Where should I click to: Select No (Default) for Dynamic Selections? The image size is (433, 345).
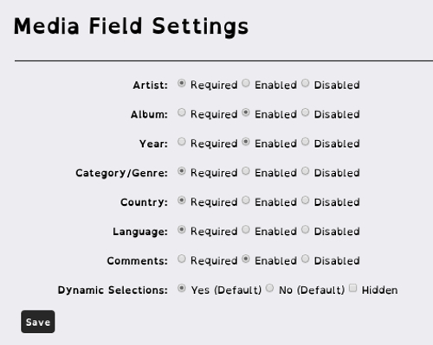pos(269,288)
